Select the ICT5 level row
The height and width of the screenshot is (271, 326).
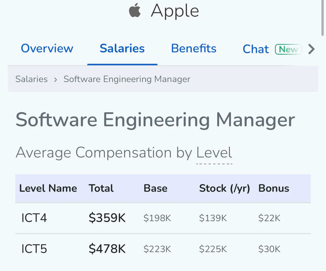coord(34,249)
